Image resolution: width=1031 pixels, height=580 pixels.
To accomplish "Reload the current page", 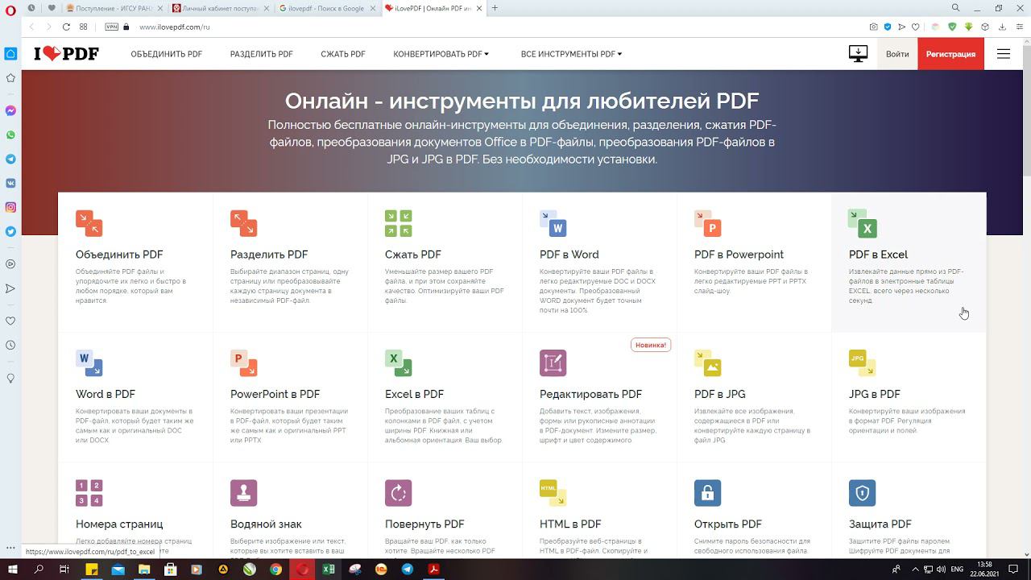I will coord(66,27).
